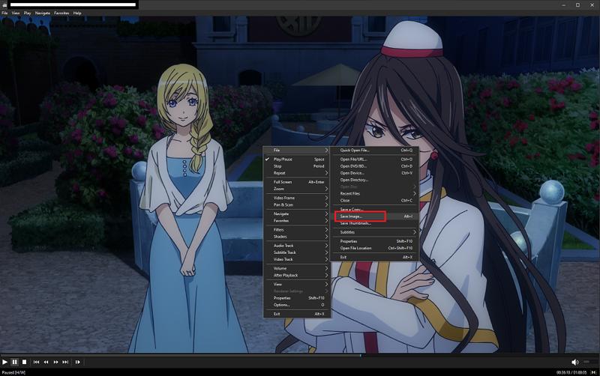
Task: Open Options... in the context menu
Action: click(x=297, y=305)
